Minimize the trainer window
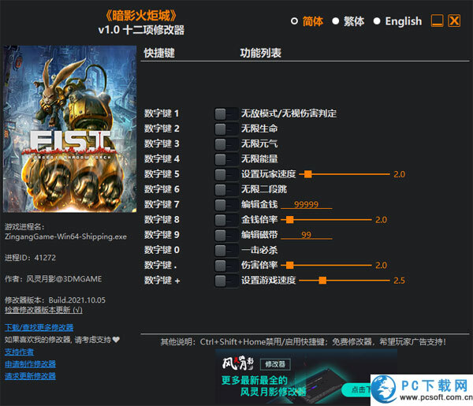Viewport: 473px width, 406px height. pos(437,21)
